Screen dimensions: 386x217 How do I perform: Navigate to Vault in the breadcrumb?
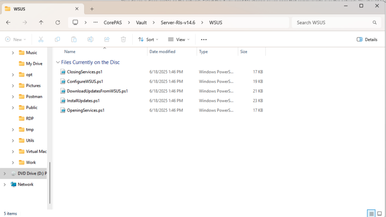tap(141, 23)
